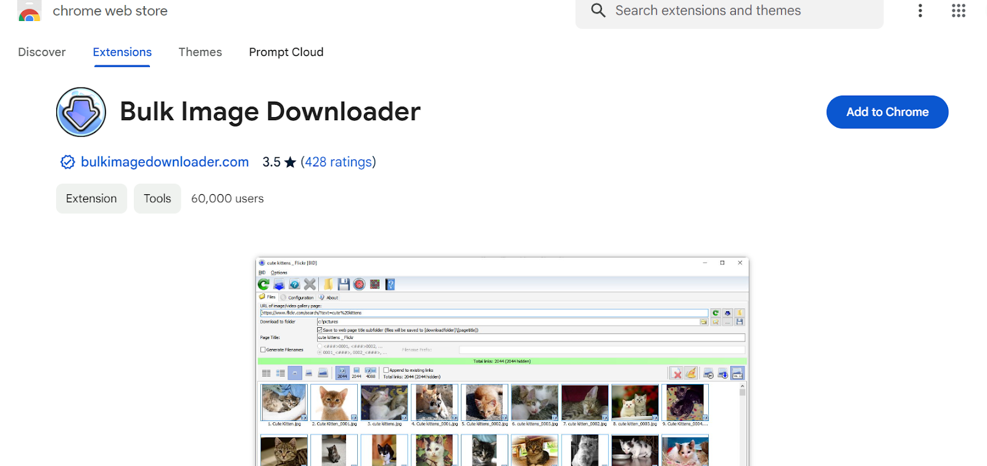Viewport: 987px width, 466px height.
Task: Click the browse folder icon in download folder field
Action: pos(703,322)
